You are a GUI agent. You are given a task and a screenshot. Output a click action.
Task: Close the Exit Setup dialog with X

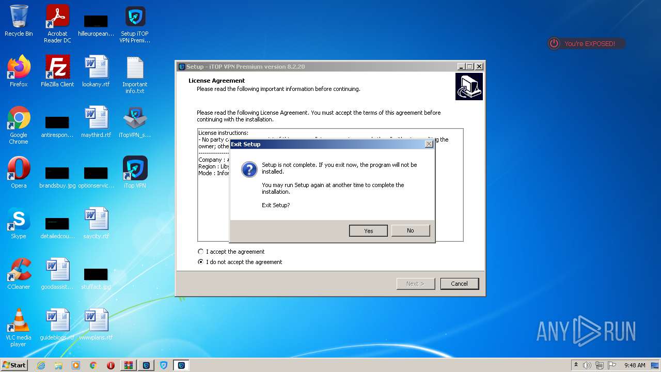(429, 144)
